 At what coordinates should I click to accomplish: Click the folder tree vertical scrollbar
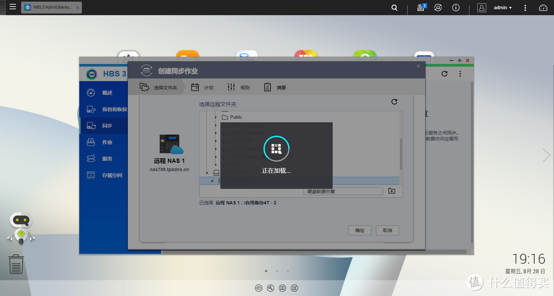(401, 154)
